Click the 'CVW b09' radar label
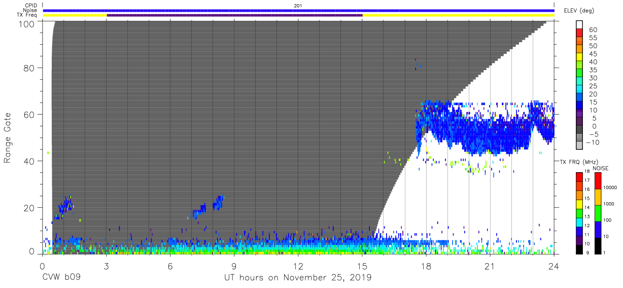 pos(61,278)
